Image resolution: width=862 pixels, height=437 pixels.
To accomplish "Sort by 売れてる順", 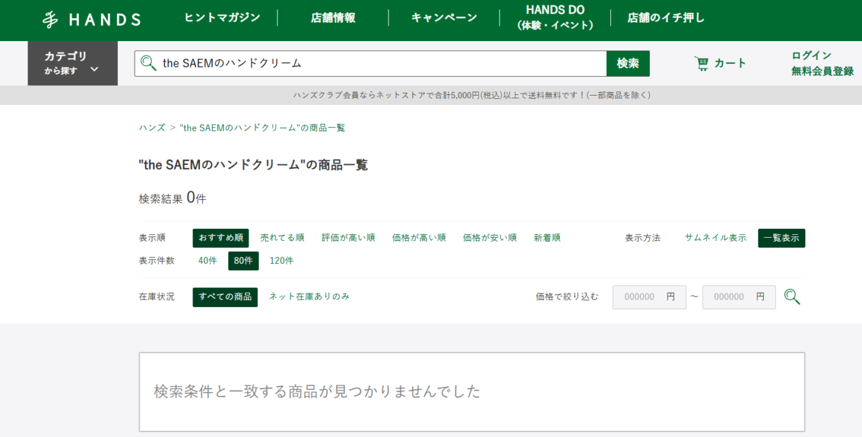I will point(282,238).
